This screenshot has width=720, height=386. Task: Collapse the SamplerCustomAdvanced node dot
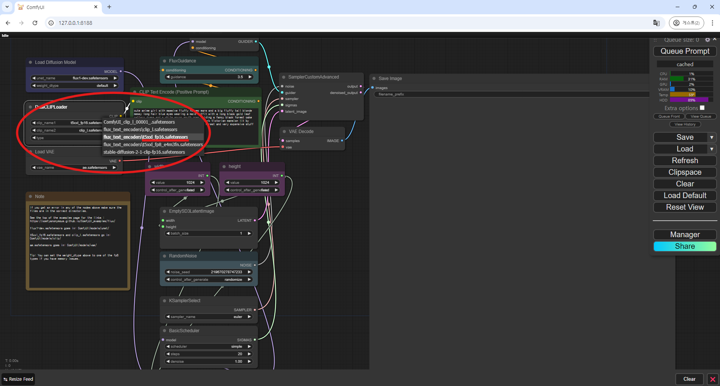click(x=284, y=77)
